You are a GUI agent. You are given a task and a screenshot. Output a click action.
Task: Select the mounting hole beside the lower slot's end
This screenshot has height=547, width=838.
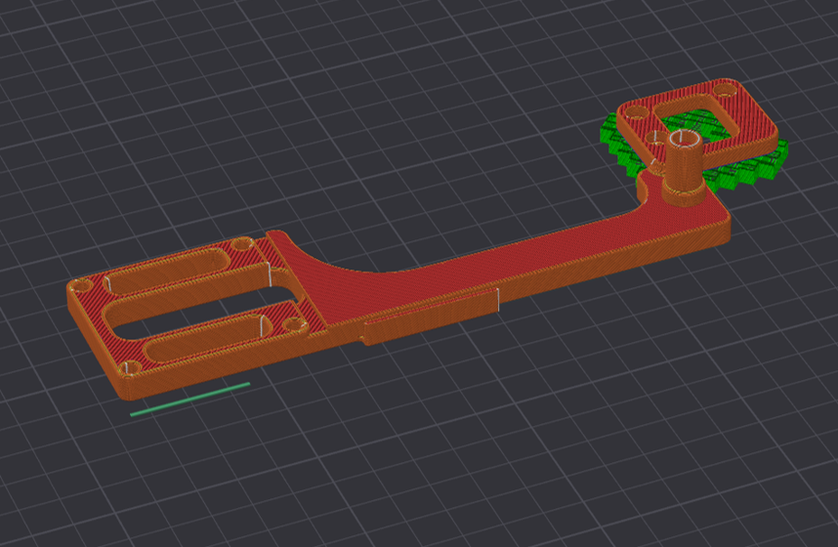coord(294,324)
